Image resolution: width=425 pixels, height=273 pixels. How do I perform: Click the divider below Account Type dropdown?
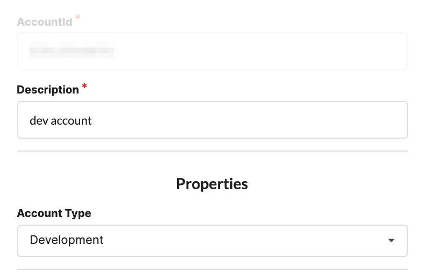[212, 269]
